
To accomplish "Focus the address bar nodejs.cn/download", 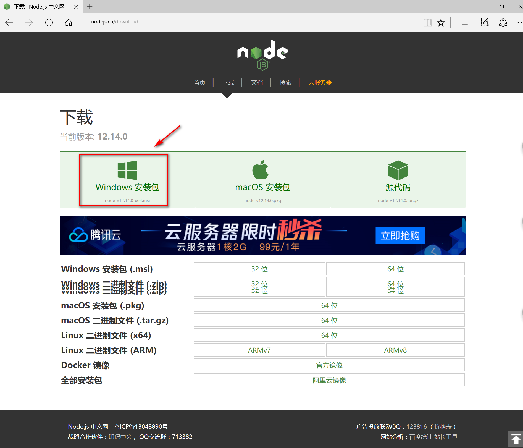I will click(x=115, y=22).
